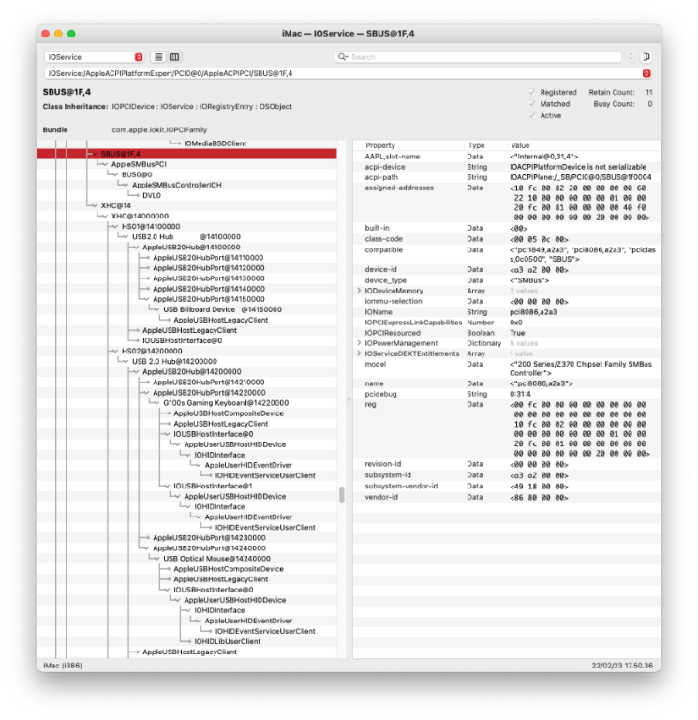This screenshot has height=720, width=698.
Task: Select the vendor-id property row
Action: tap(507, 497)
